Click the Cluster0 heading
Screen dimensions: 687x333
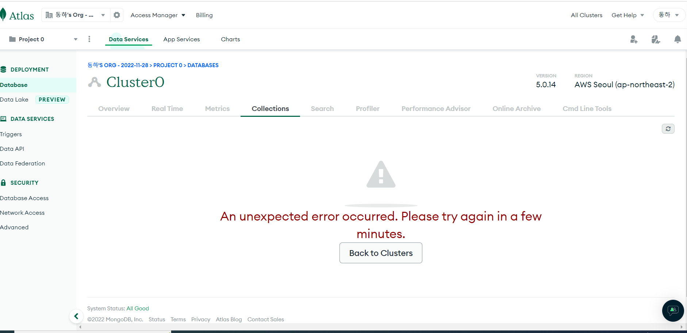tap(135, 82)
